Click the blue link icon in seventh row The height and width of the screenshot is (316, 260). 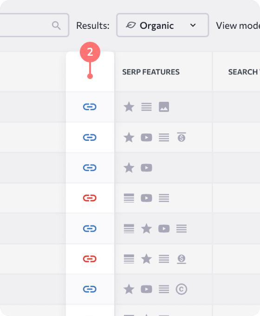point(90,289)
